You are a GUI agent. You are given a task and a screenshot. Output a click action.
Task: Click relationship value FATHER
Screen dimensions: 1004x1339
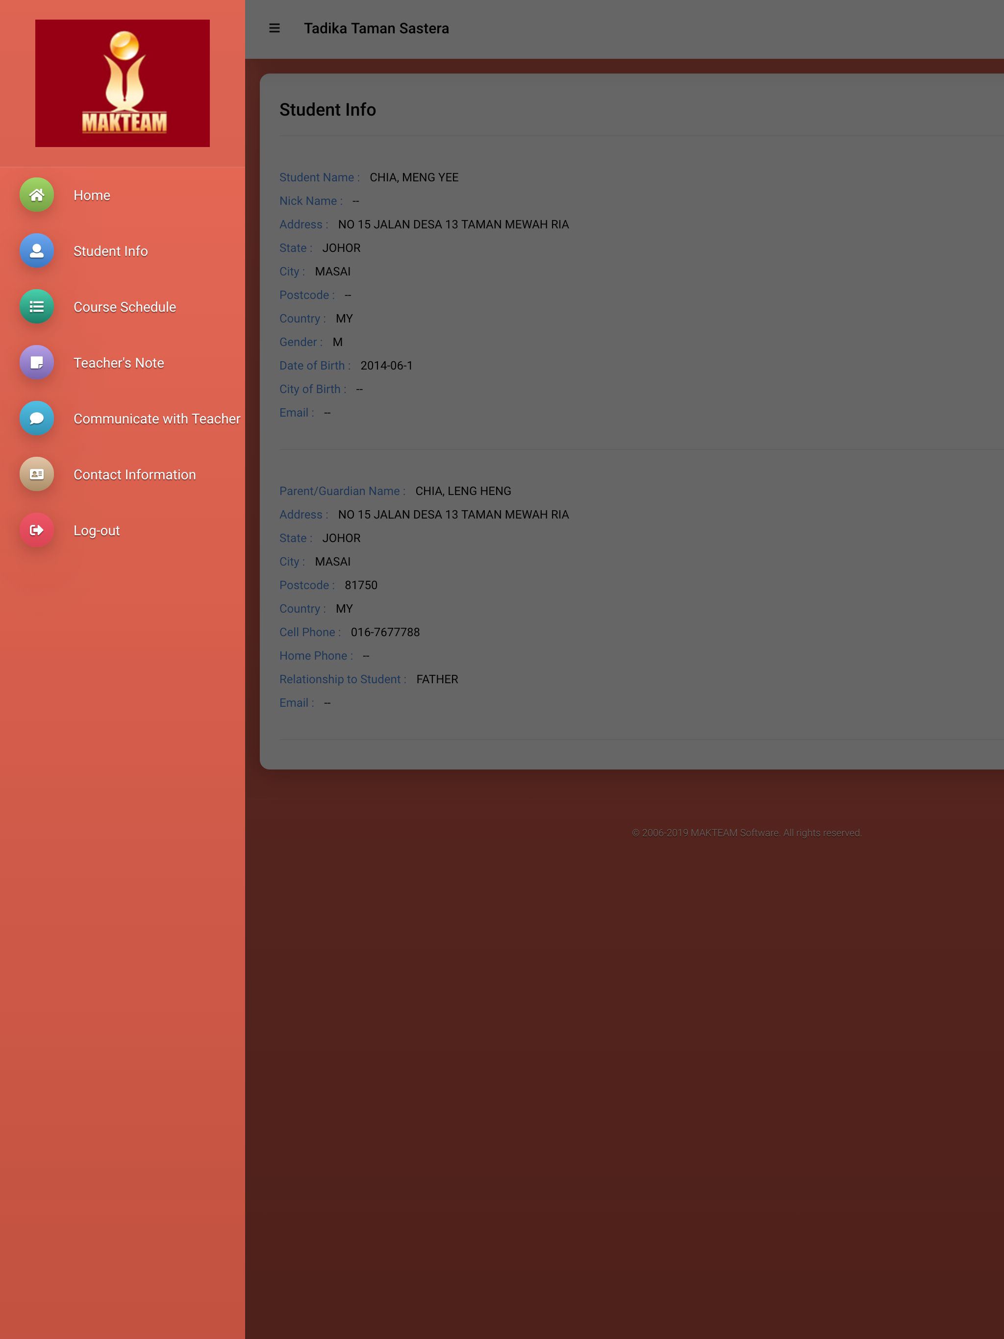pos(437,679)
